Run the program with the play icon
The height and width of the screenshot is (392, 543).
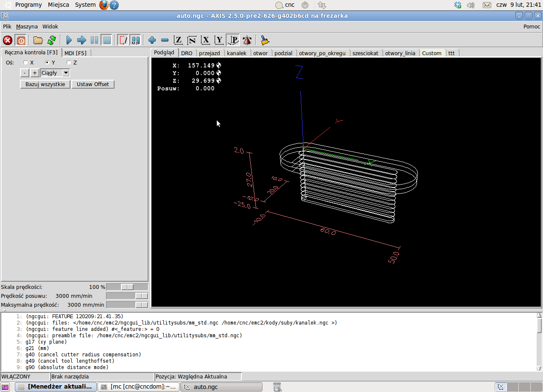pos(69,40)
